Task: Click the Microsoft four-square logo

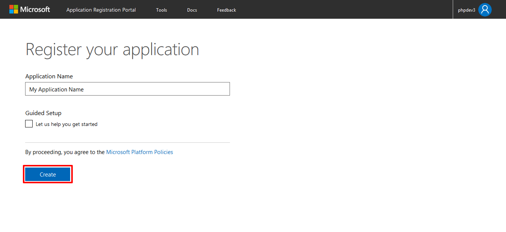Action: click(x=14, y=9)
